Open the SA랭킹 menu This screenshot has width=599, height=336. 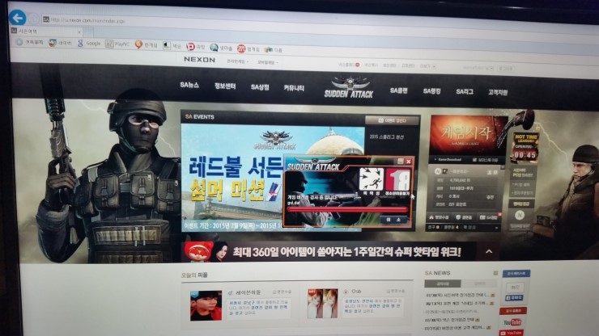pos(431,91)
